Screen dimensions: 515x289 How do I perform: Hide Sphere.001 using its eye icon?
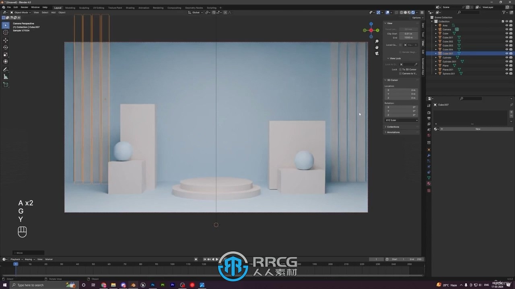tap(507, 73)
